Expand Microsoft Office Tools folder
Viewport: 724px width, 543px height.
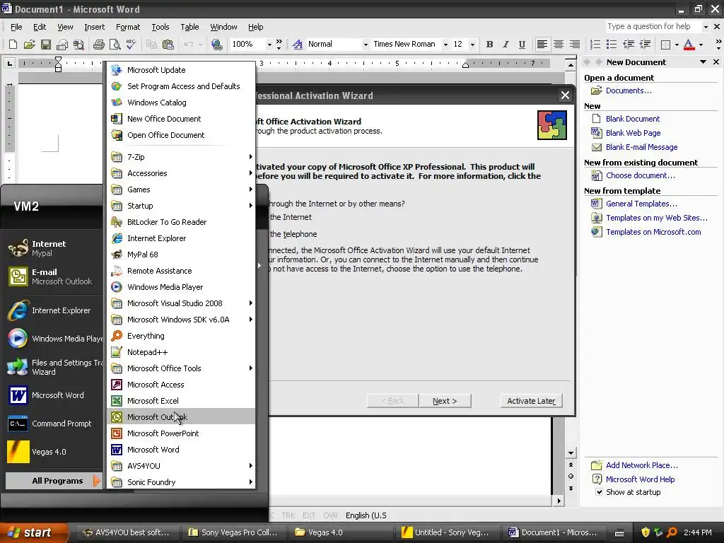click(x=181, y=368)
